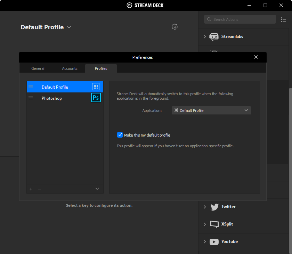Click the drag handle beside Photoshop profile
The width and height of the screenshot is (292, 254).
pyautogui.click(x=31, y=98)
